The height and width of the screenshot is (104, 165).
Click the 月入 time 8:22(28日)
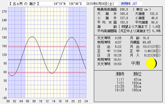(x=152, y=55)
